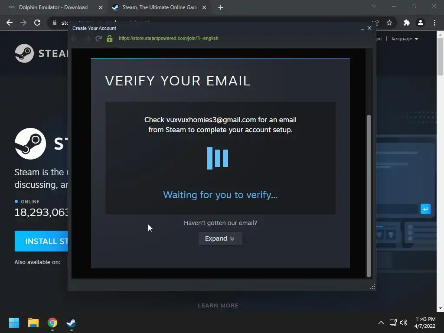Click the taskbar clock 11:43 PM
The image size is (444, 333).
pyautogui.click(x=425, y=323)
